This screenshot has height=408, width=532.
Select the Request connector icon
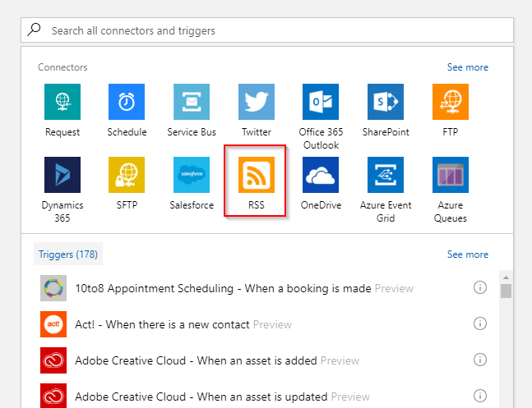tap(62, 102)
